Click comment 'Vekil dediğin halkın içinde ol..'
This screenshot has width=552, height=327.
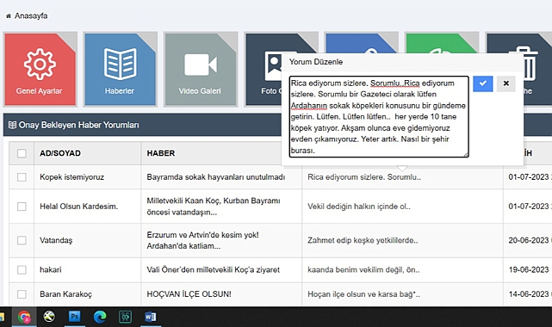tap(359, 207)
